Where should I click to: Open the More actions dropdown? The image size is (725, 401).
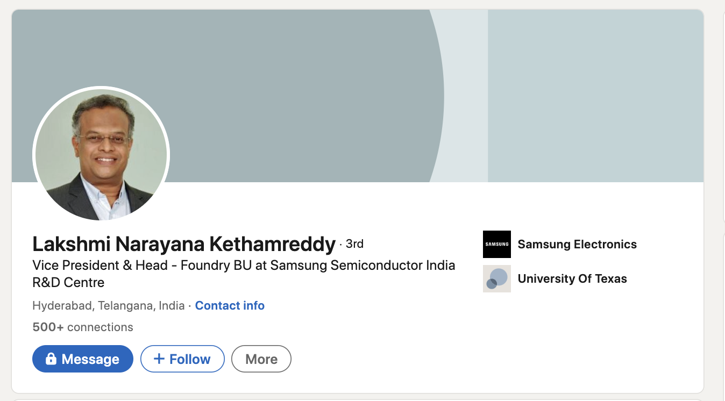[261, 359]
